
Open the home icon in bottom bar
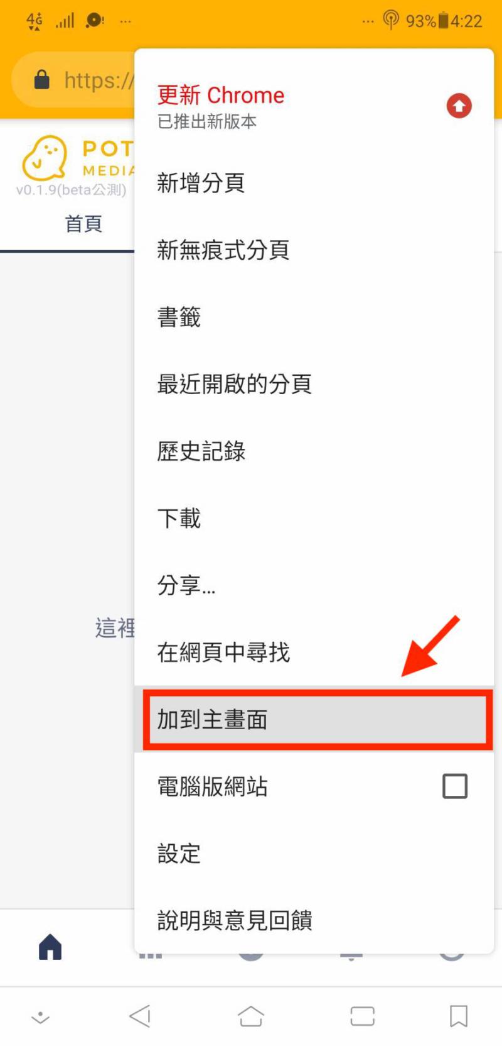coord(50,947)
